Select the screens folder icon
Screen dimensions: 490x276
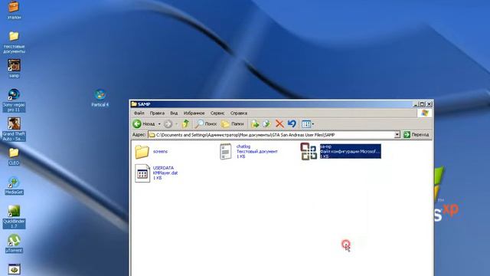(x=142, y=152)
